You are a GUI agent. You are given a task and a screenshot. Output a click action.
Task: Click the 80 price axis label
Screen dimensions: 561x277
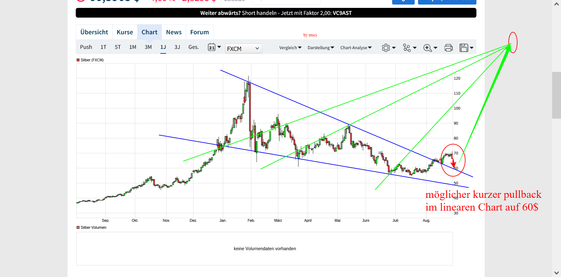point(456,138)
